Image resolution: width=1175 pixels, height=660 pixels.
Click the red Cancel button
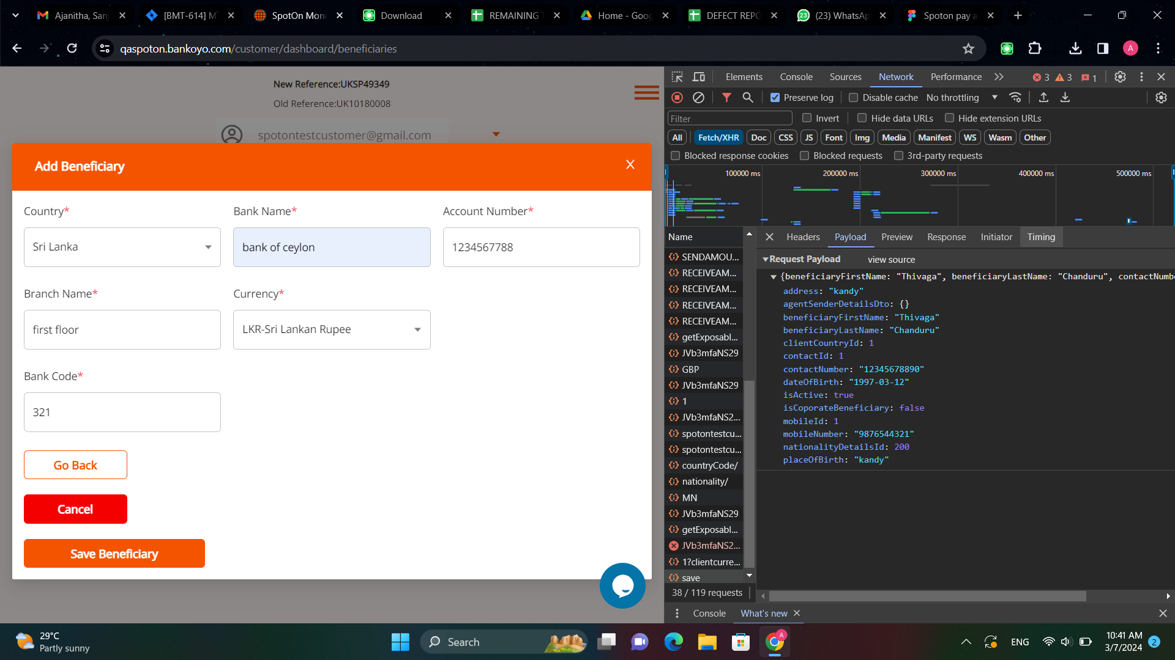tap(75, 509)
